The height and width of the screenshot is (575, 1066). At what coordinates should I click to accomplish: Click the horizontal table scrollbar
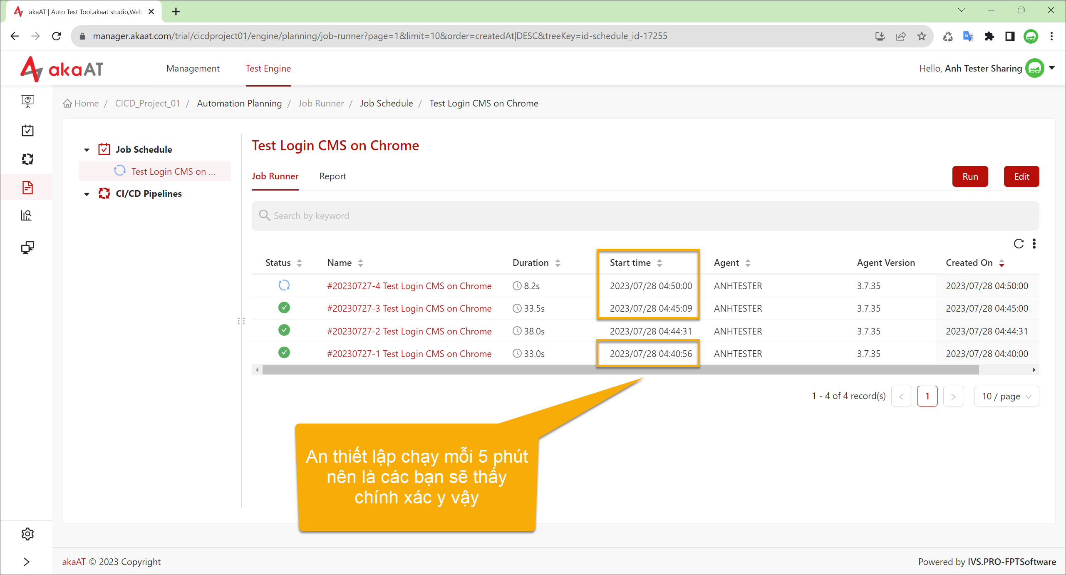tap(620, 370)
